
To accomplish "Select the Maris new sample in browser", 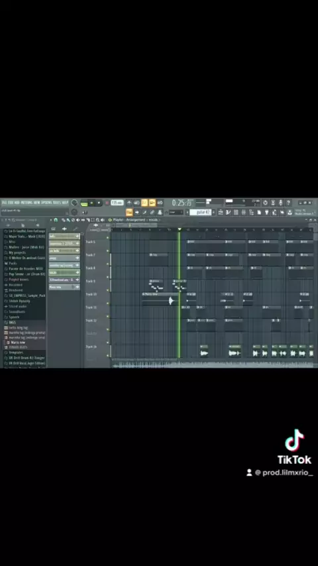I will point(18,342).
